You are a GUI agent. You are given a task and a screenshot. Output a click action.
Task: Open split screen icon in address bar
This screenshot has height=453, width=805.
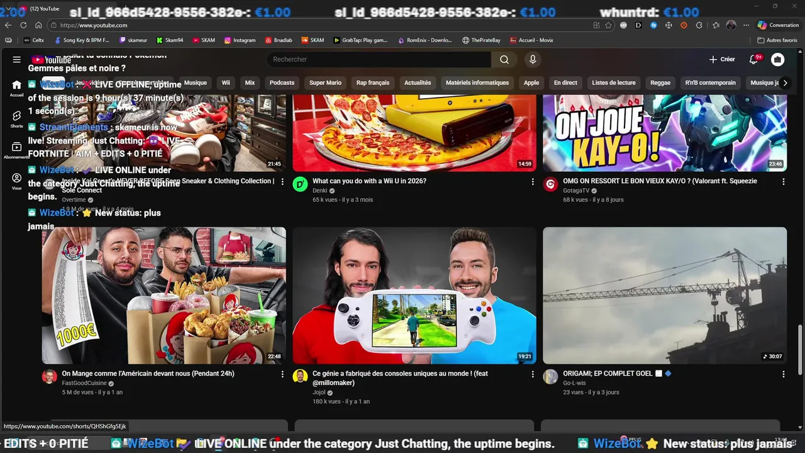(596, 25)
